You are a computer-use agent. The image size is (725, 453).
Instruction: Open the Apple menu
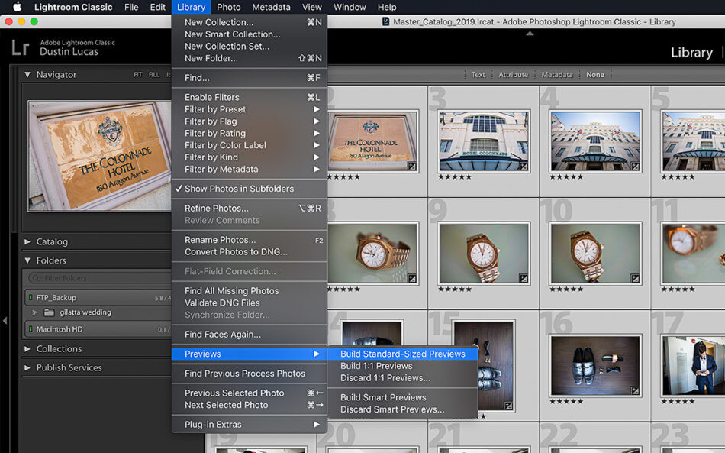point(17,7)
